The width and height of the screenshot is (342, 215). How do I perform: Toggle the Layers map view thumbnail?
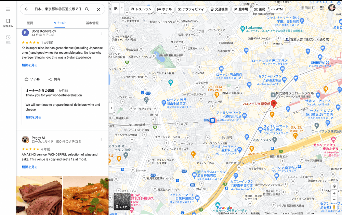pyautogui.click(x=122, y=201)
